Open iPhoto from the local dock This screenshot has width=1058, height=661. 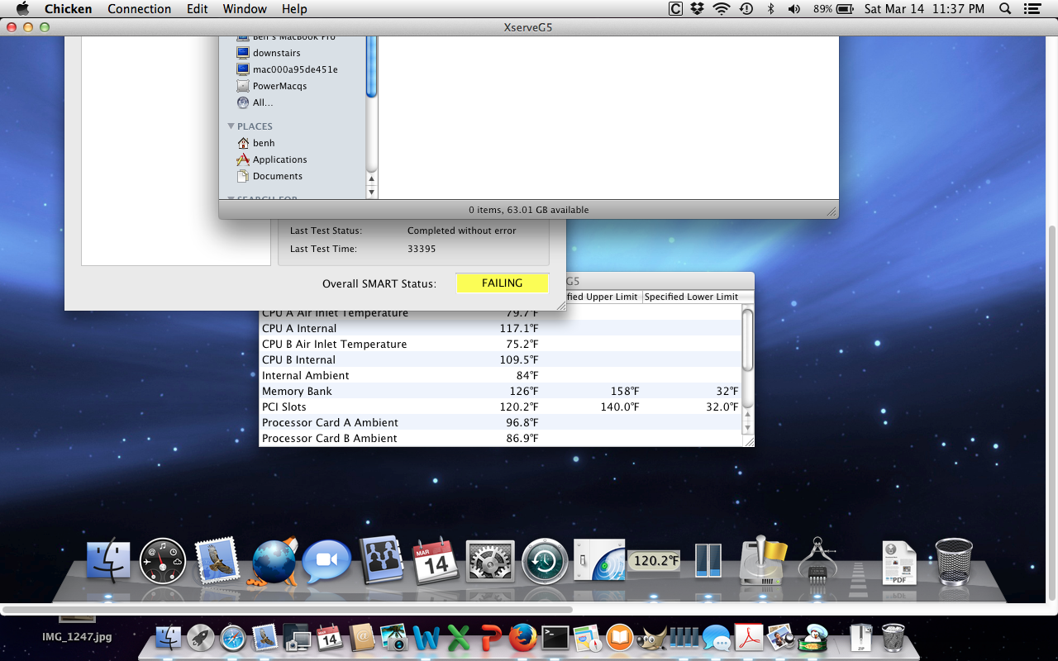(x=394, y=637)
